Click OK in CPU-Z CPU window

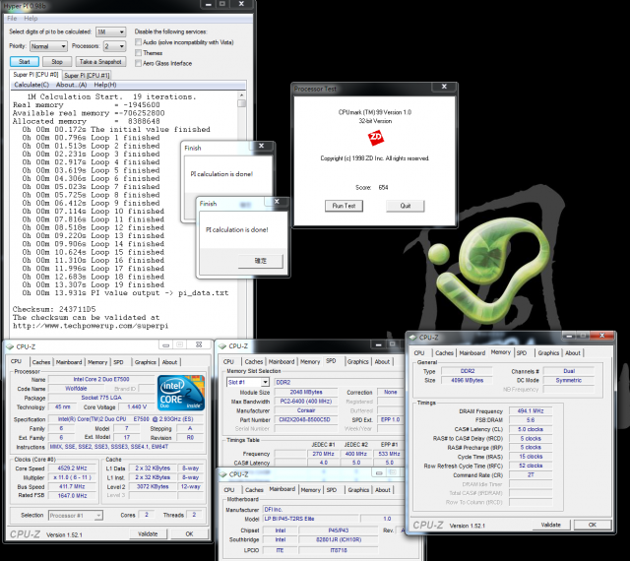[189, 533]
